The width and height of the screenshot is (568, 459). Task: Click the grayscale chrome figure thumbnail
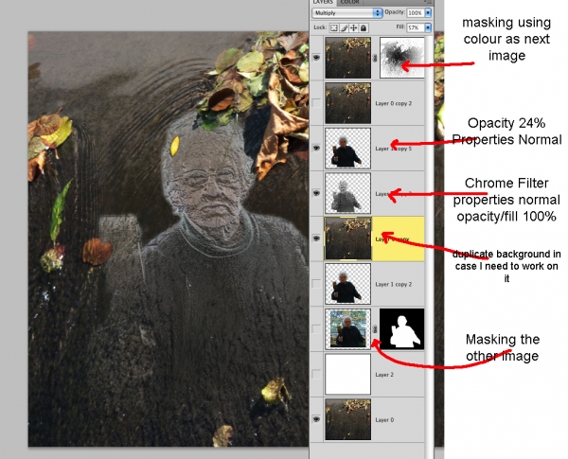(347, 193)
